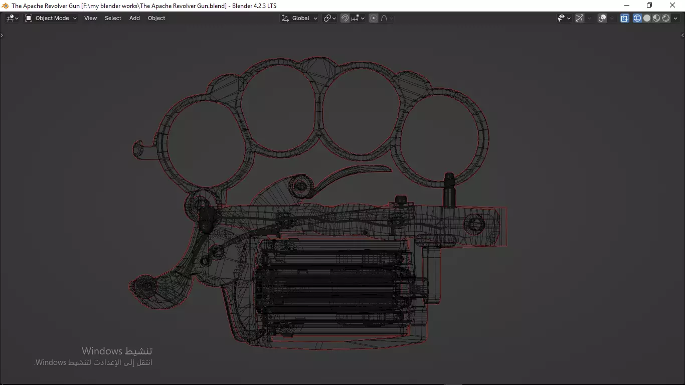Select solid viewport shading
This screenshot has width=685, height=385.
coord(647,18)
